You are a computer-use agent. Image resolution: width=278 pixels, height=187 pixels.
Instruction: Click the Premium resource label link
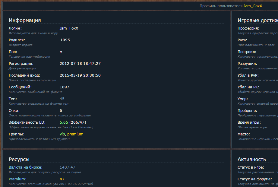point(17,179)
